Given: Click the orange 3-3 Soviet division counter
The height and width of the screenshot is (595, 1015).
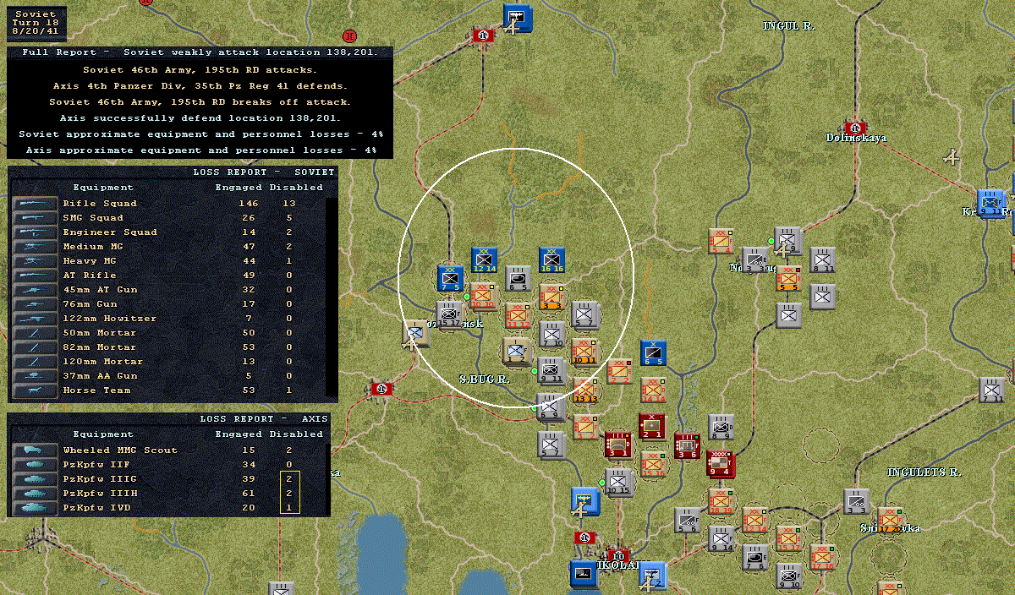Looking at the screenshot, I should (551, 296).
